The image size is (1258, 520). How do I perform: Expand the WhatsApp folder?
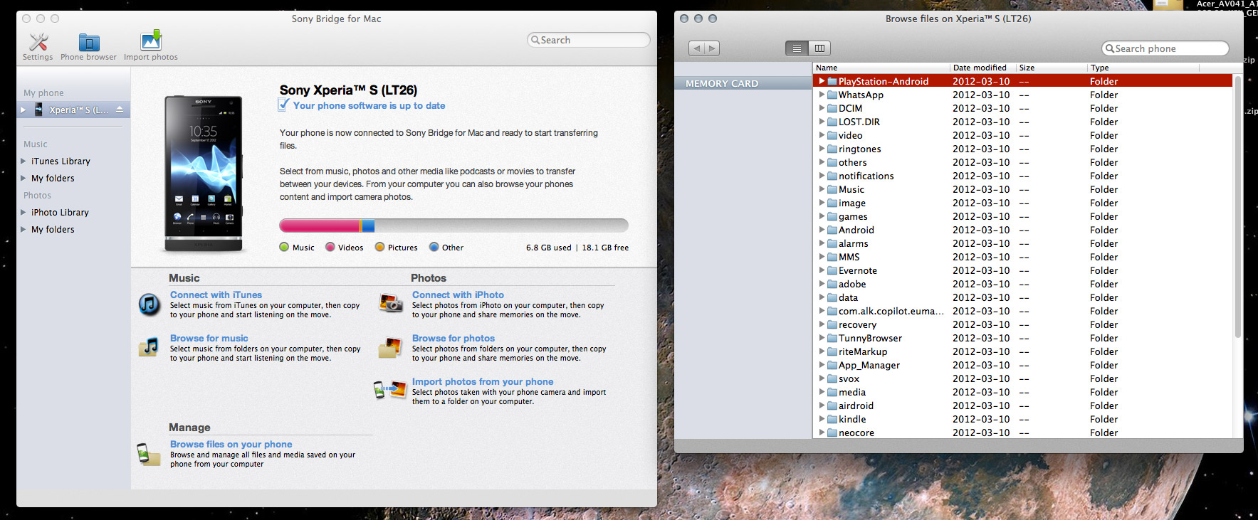[822, 95]
